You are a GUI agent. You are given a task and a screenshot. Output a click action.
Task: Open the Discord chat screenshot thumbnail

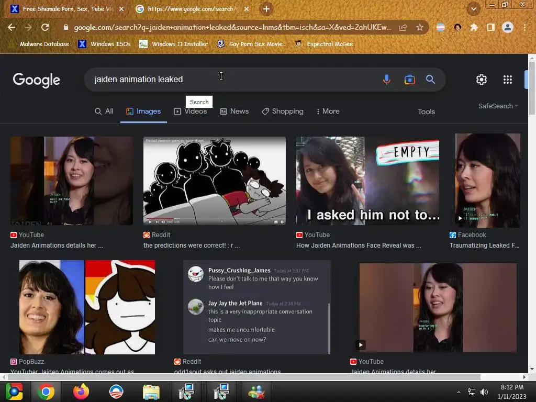257,307
